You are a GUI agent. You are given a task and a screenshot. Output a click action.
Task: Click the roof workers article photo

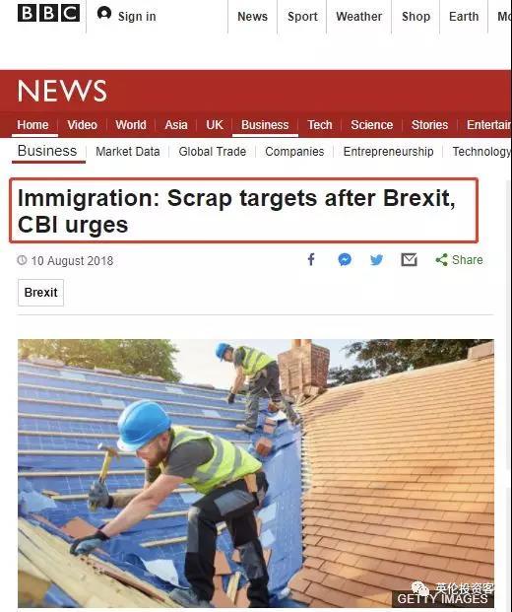tap(256, 473)
